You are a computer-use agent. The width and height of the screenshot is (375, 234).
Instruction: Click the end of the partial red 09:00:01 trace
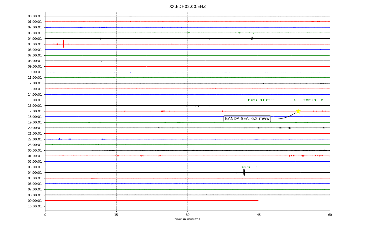tap(258, 200)
